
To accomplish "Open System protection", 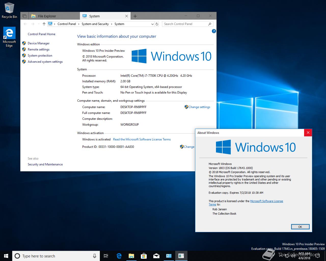I will [40, 56].
